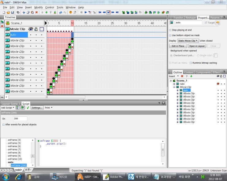Click green down arrow in Outline toolbar

click(x=191, y=76)
